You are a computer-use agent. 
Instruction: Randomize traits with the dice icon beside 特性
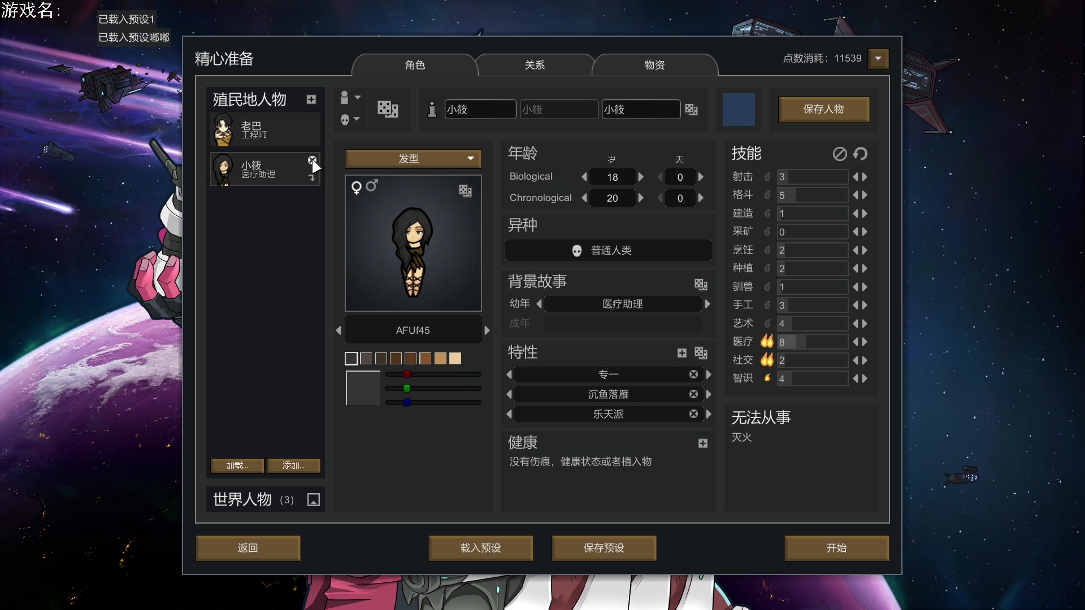pos(701,352)
